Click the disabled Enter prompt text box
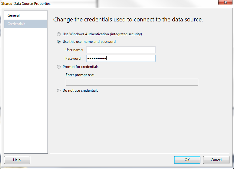Screen dimensions: 234x169 point(132,82)
